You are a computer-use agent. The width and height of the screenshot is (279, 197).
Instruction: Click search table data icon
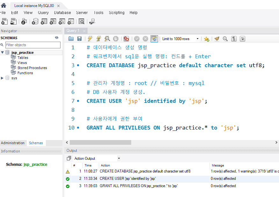82,21
